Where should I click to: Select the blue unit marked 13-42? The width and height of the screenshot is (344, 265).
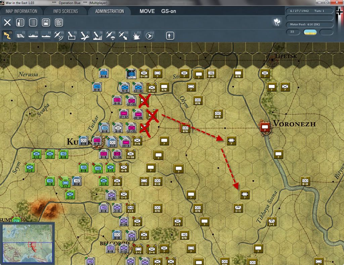pos(138,88)
